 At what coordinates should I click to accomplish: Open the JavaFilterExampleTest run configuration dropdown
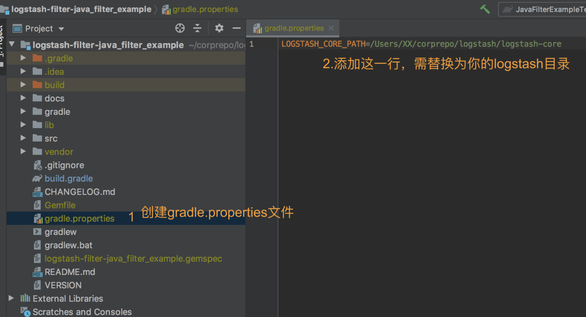pos(542,9)
